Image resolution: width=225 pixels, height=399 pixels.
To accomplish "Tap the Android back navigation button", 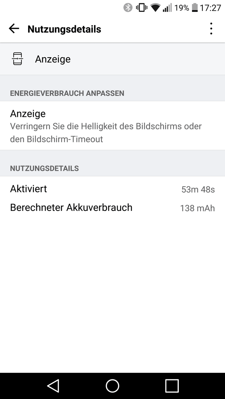I will pos(53,386).
